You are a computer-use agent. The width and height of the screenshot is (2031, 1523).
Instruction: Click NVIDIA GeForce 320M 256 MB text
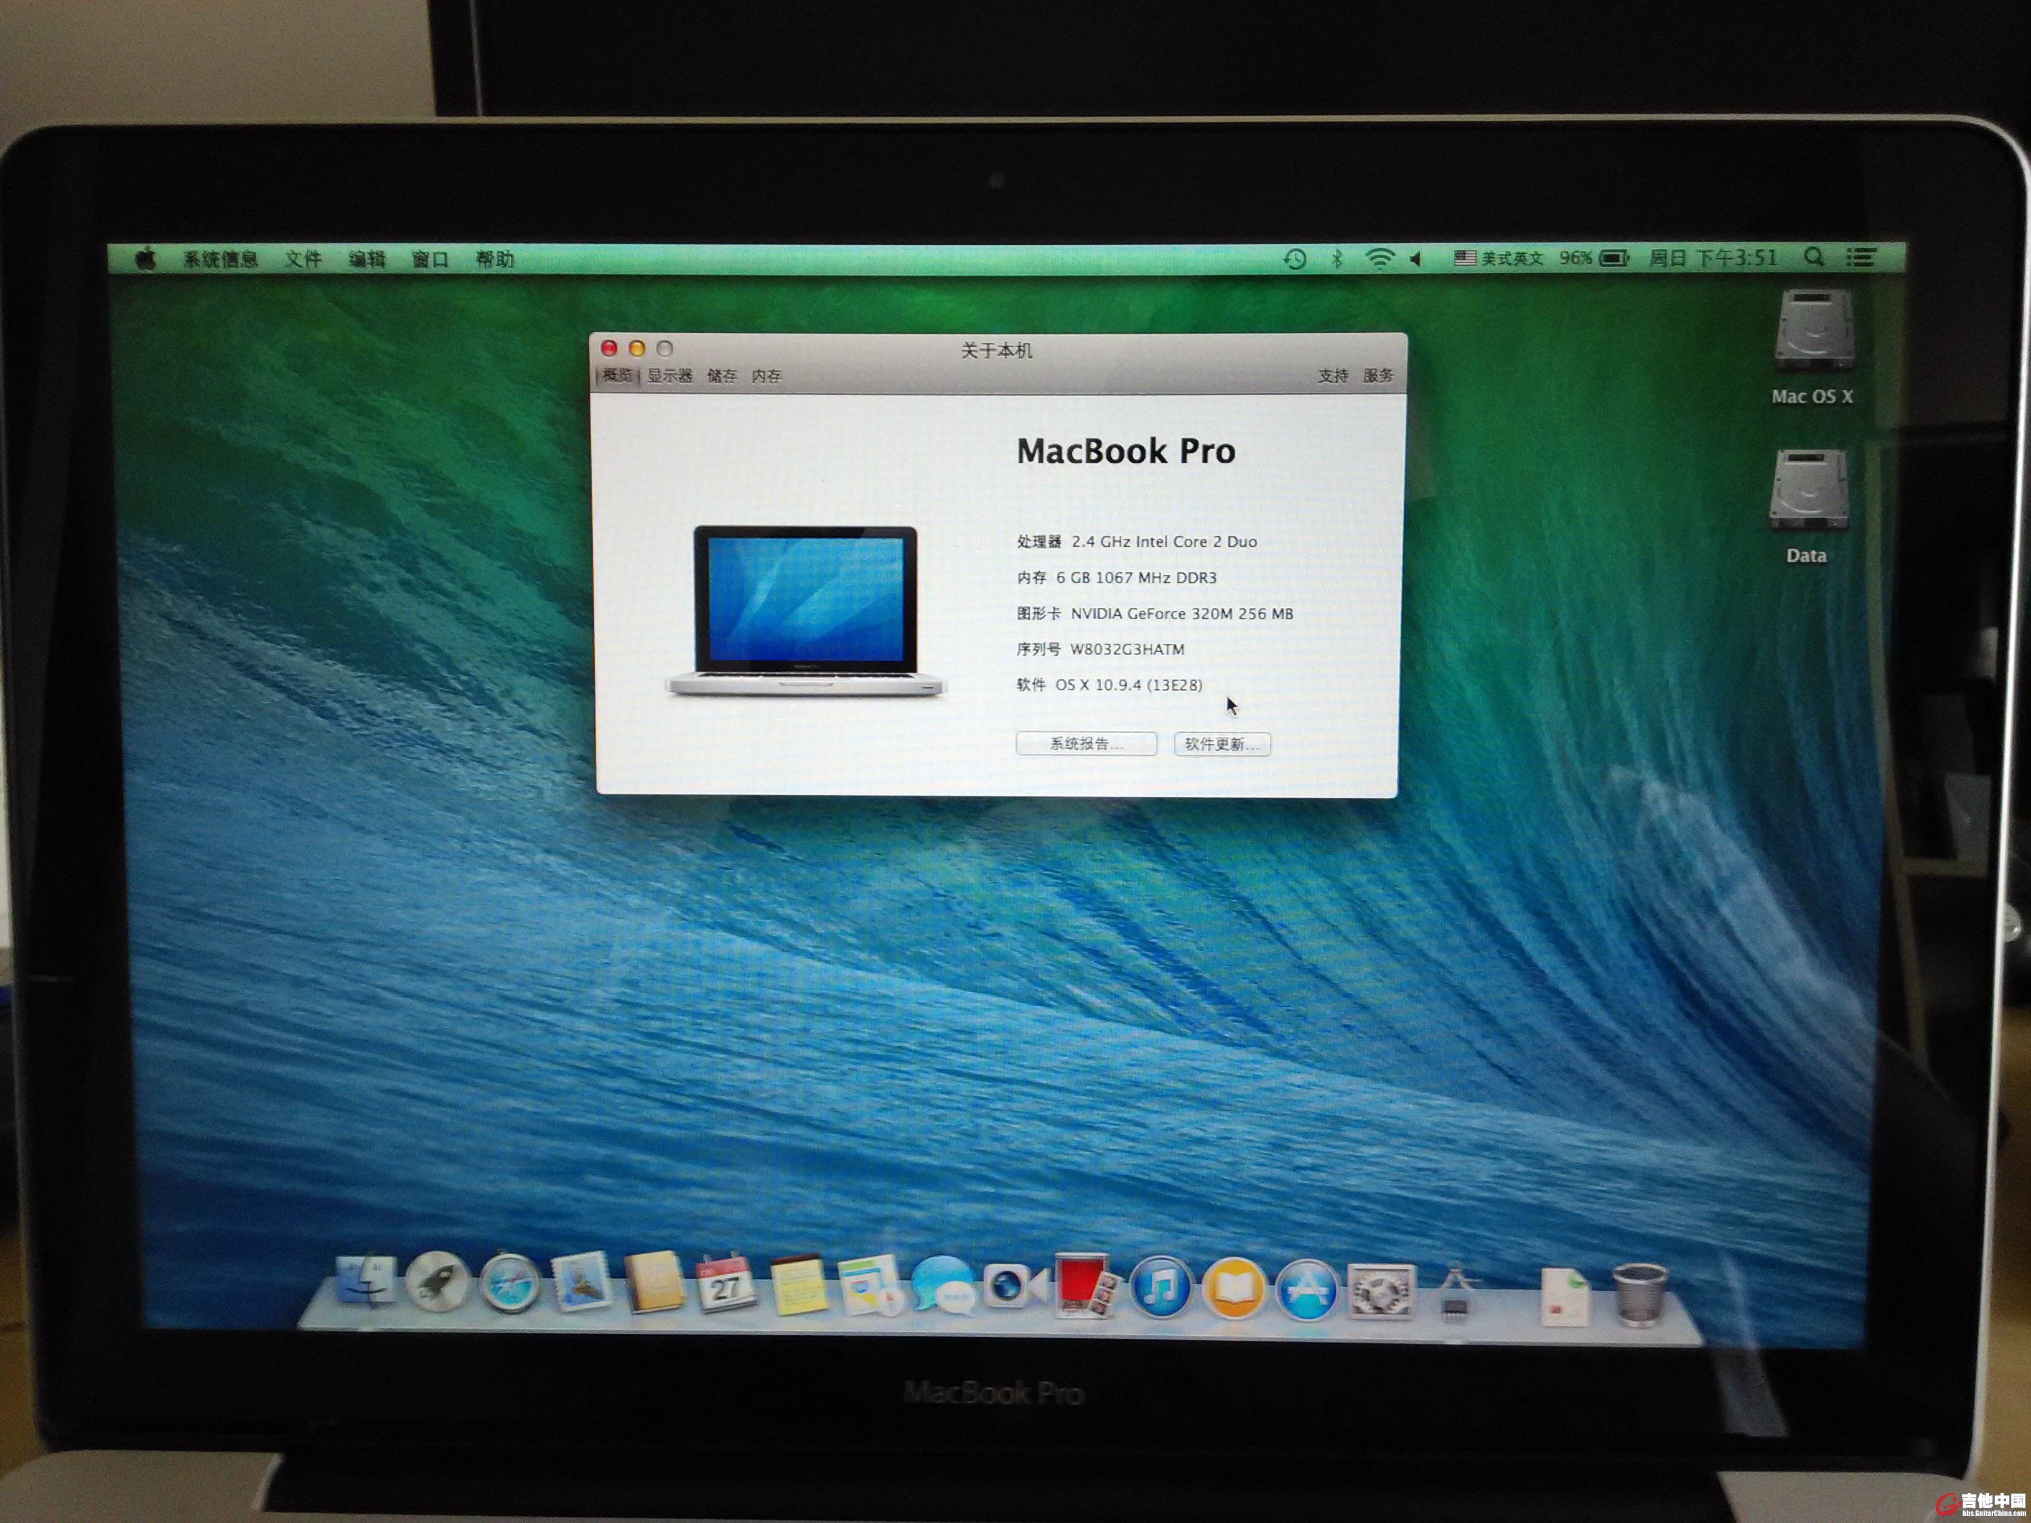[1182, 613]
